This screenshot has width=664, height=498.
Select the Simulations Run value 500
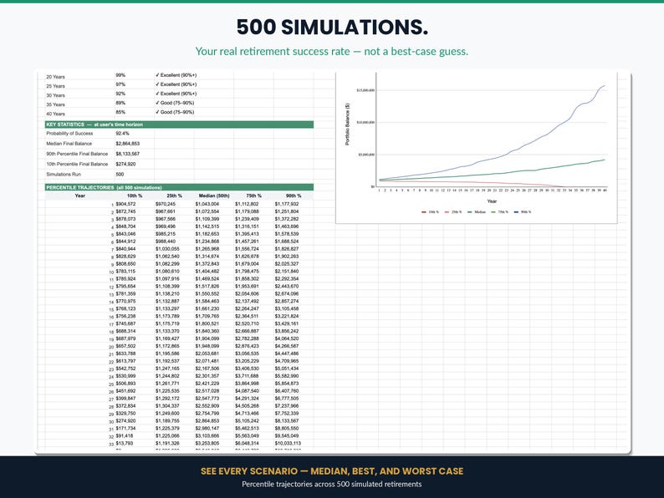click(120, 175)
